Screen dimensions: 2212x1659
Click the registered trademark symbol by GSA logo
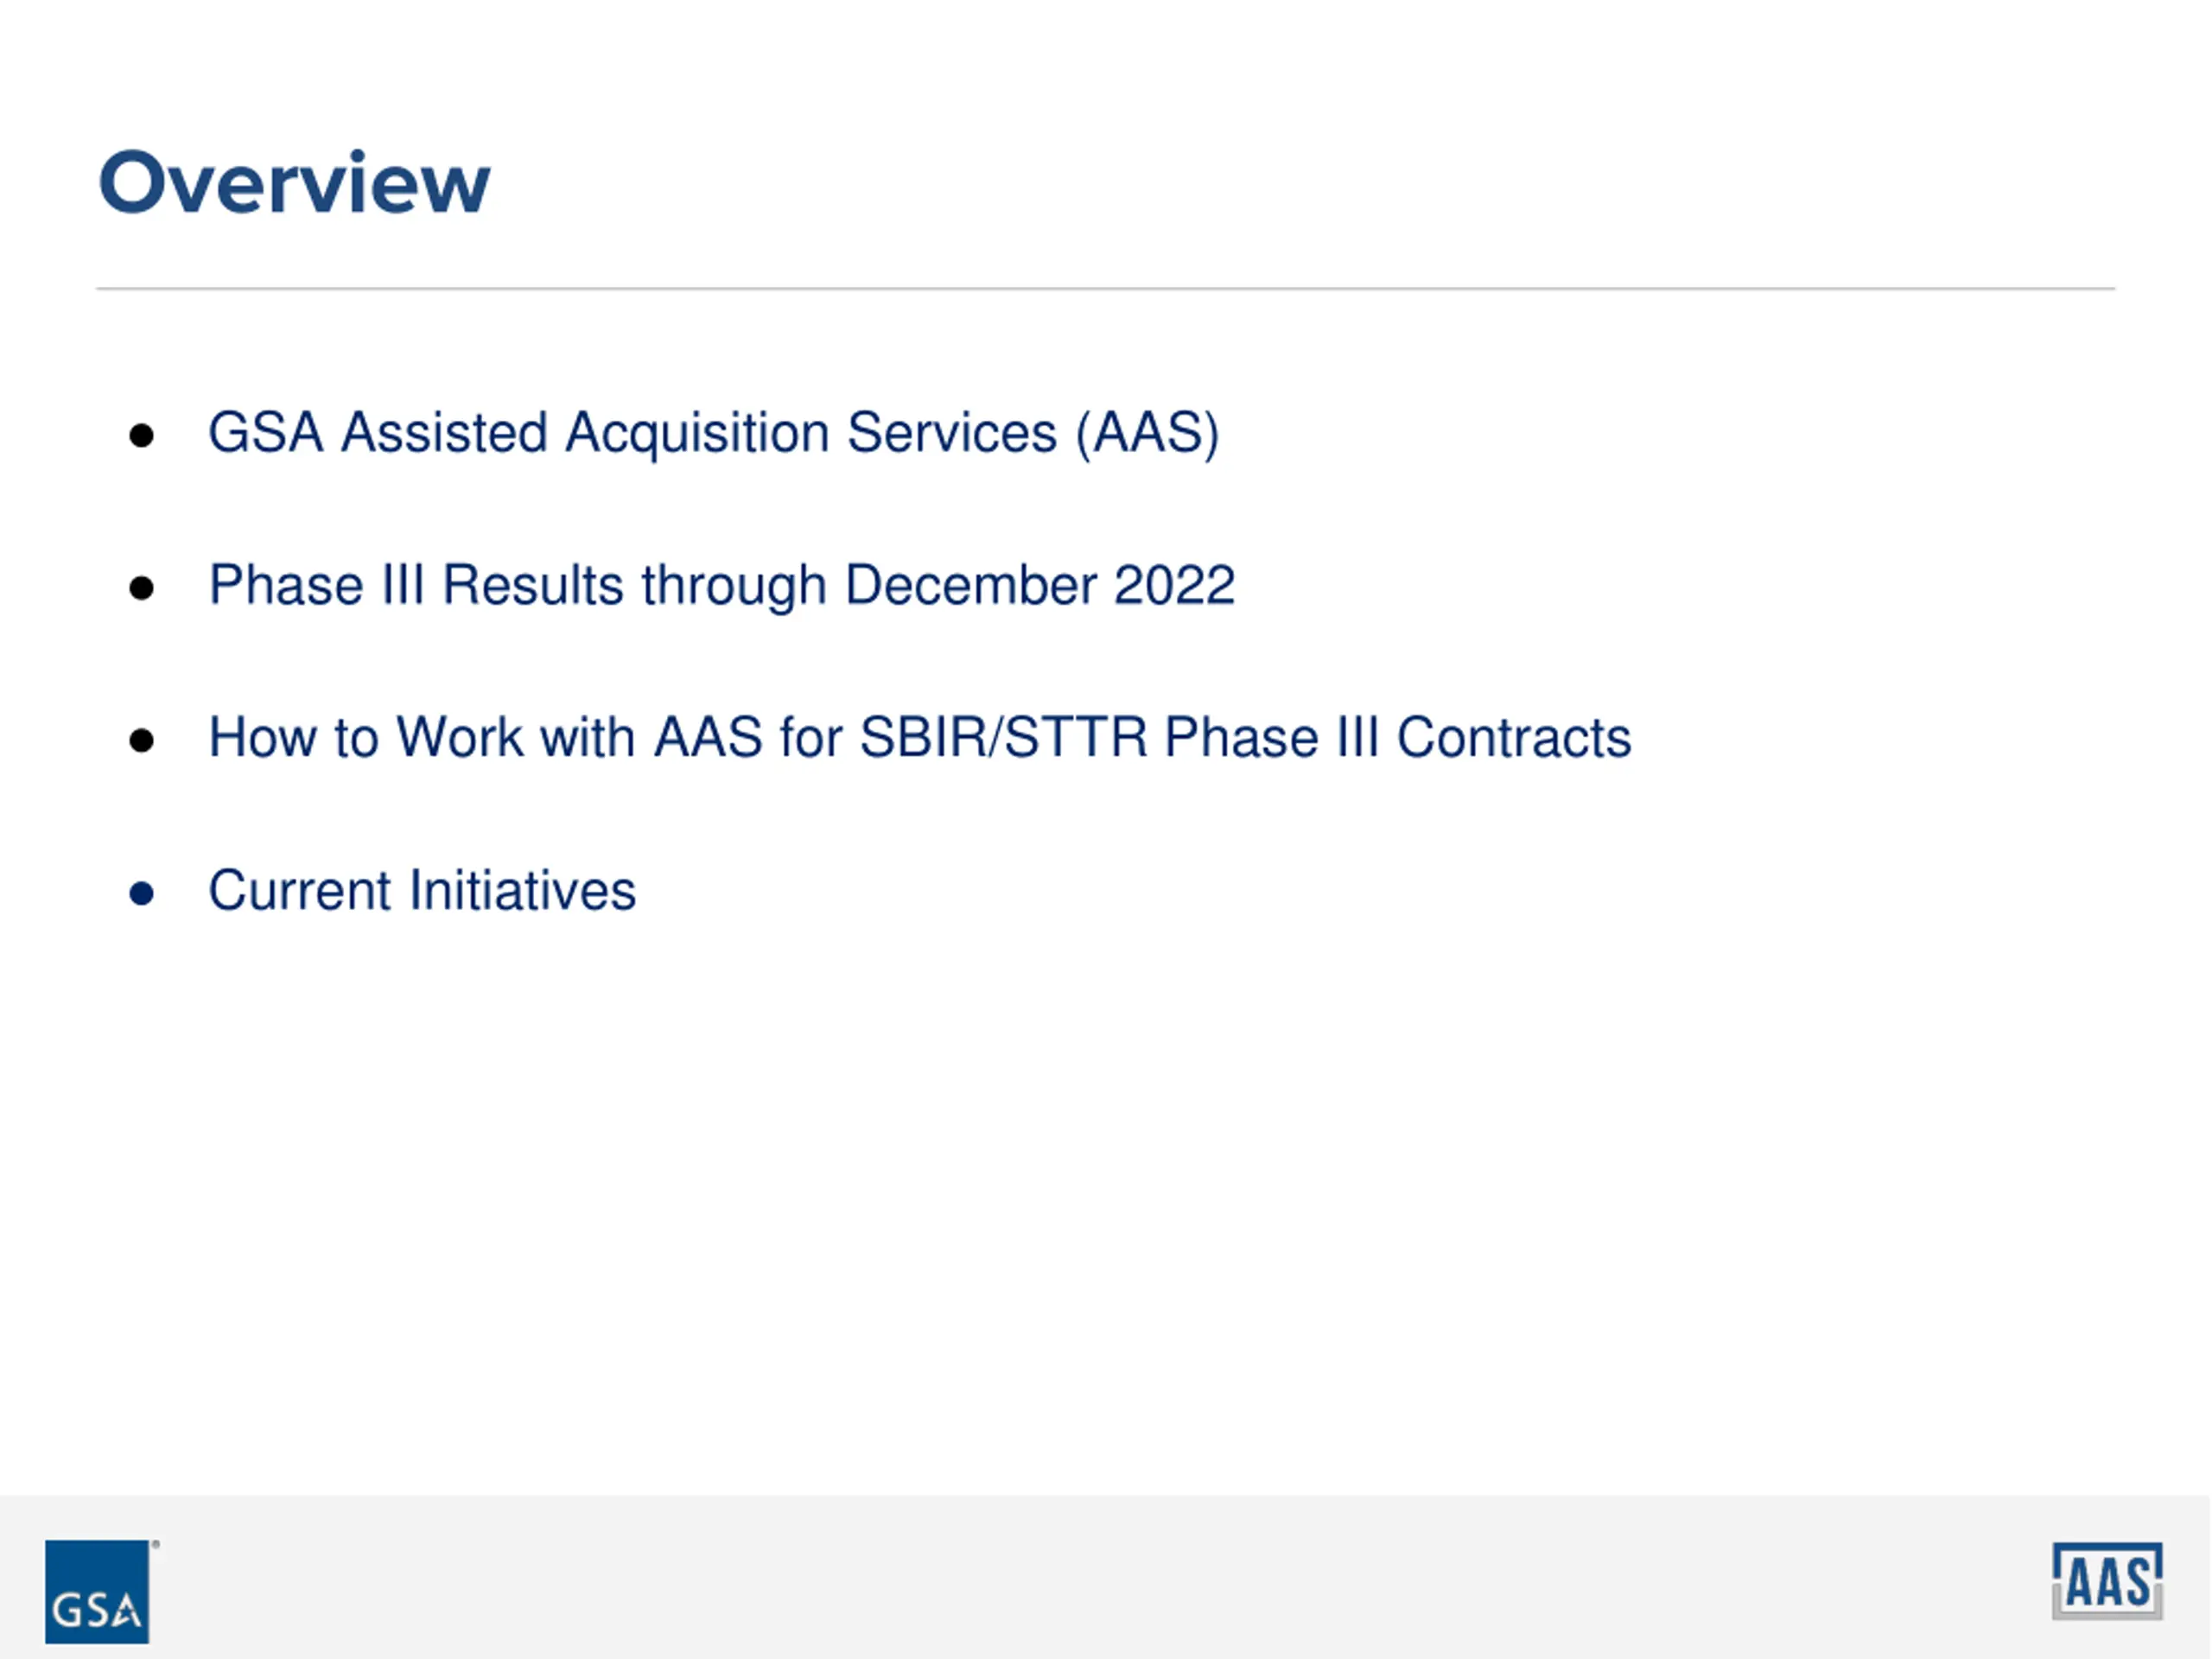click(x=155, y=1545)
